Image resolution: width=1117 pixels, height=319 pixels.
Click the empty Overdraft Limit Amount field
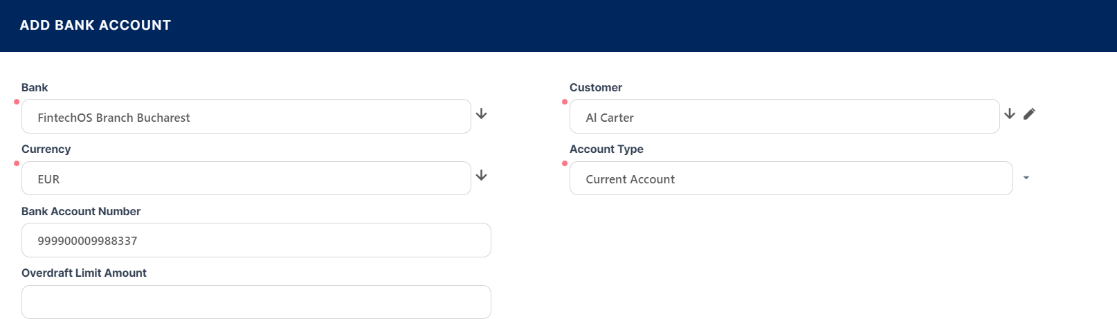(256, 302)
